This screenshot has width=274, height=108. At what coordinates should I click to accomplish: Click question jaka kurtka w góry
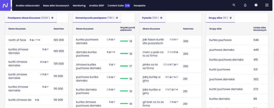coord(152,91)
